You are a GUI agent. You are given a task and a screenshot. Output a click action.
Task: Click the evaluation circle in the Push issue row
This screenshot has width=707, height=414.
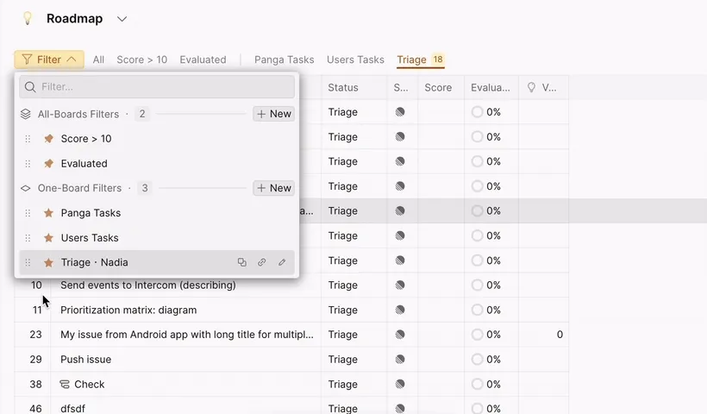(x=478, y=360)
